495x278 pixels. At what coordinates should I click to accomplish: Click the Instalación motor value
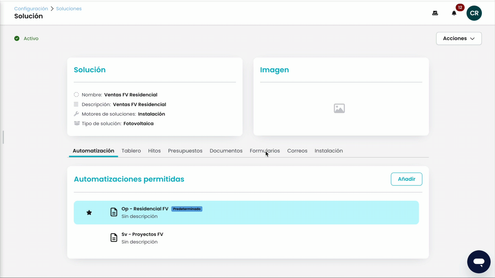(x=151, y=114)
